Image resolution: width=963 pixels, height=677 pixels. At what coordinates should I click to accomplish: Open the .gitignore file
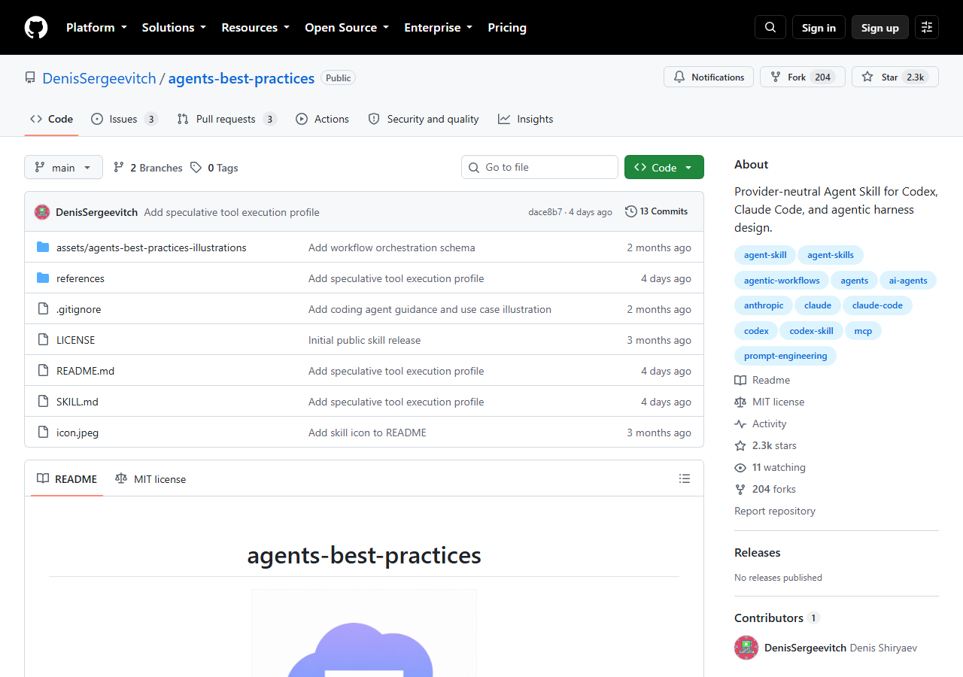[78, 309]
